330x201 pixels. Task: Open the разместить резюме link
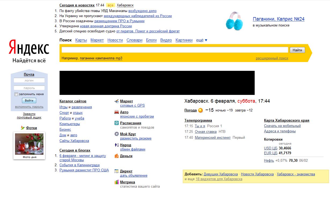click(136, 138)
